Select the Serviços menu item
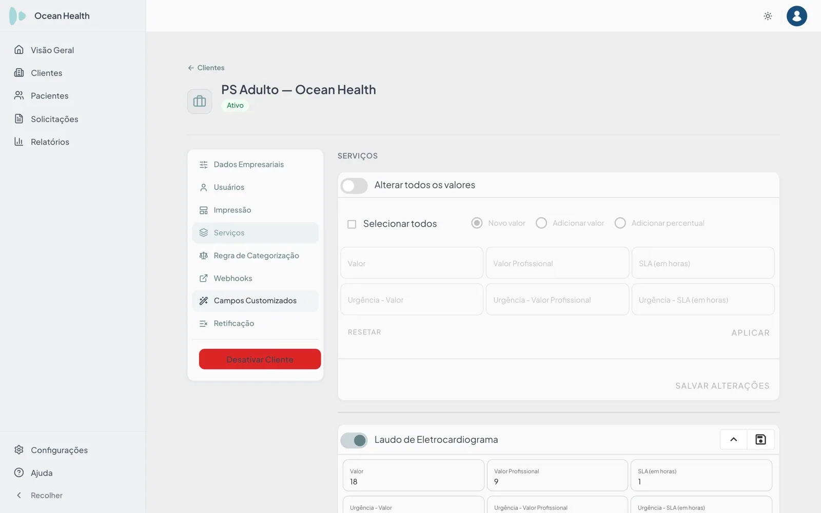821x513 pixels. tap(256, 233)
